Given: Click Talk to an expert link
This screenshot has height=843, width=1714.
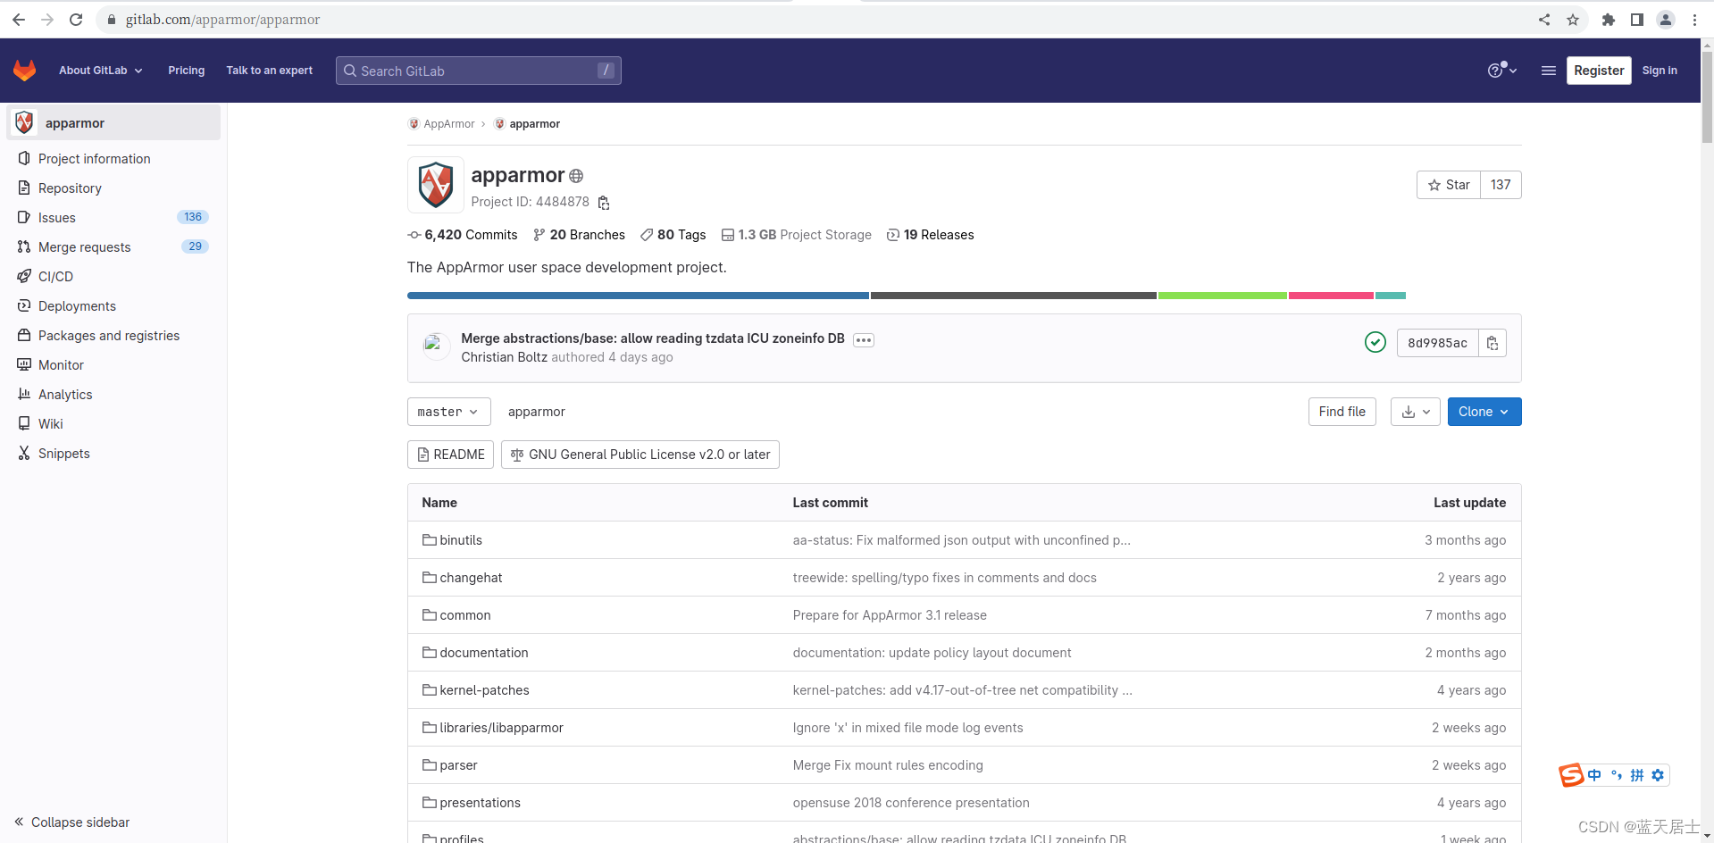Looking at the screenshot, I should pos(269,71).
